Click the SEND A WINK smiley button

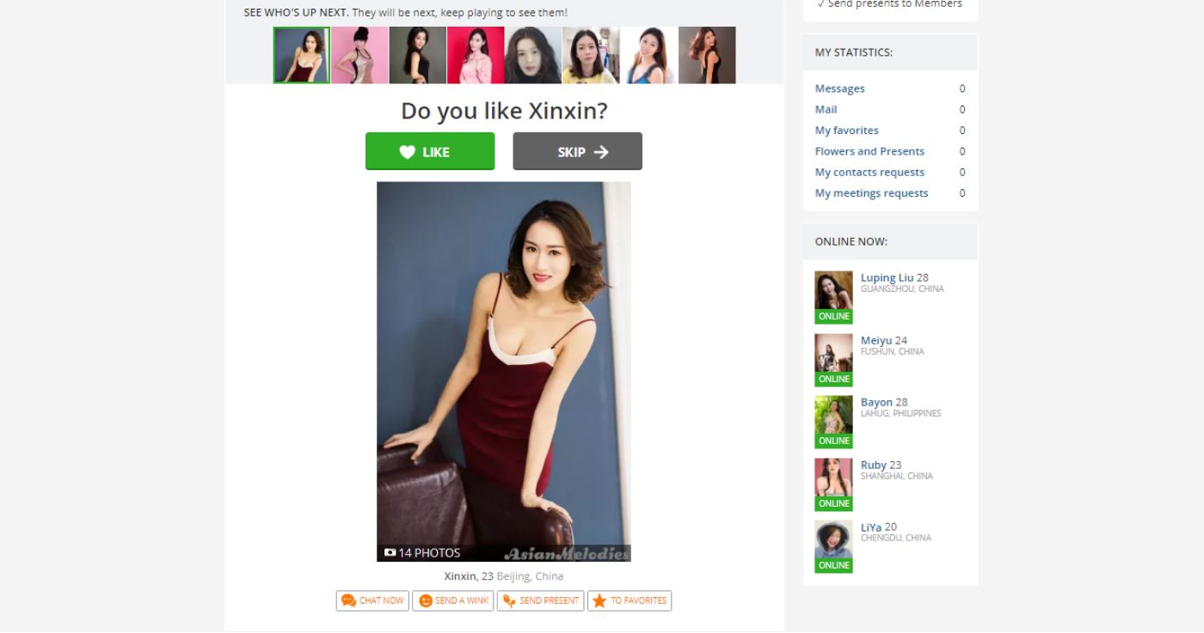(x=453, y=600)
